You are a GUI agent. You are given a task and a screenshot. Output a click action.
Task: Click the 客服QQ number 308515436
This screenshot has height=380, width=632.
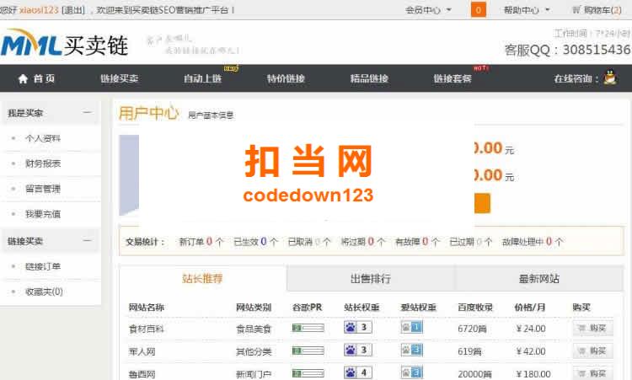[597, 50]
